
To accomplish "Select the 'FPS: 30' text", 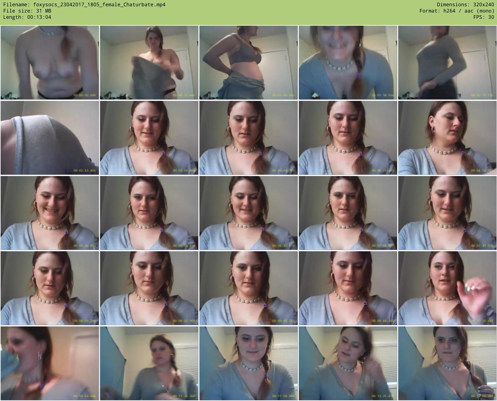I will (x=484, y=17).
